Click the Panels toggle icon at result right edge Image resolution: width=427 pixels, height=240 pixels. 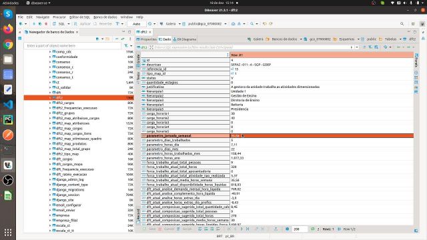click(x=416, y=60)
